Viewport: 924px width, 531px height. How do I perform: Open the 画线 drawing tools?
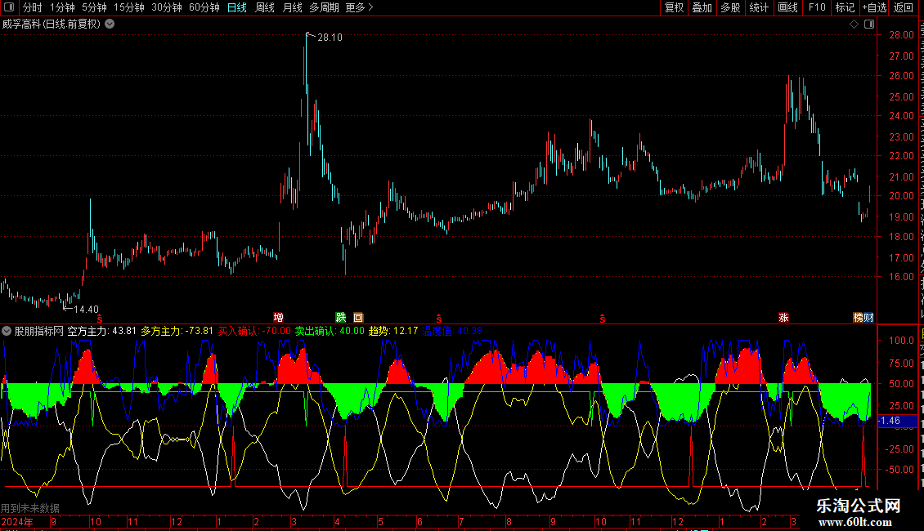coord(788,7)
